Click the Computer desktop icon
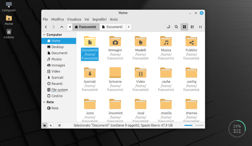 [9, 7]
